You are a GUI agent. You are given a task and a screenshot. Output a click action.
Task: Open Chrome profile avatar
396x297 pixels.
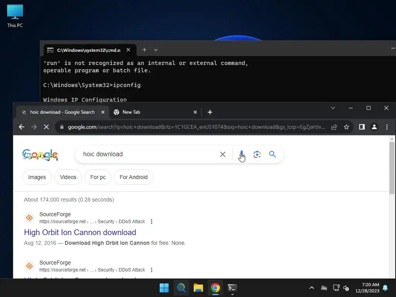(x=374, y=127)
